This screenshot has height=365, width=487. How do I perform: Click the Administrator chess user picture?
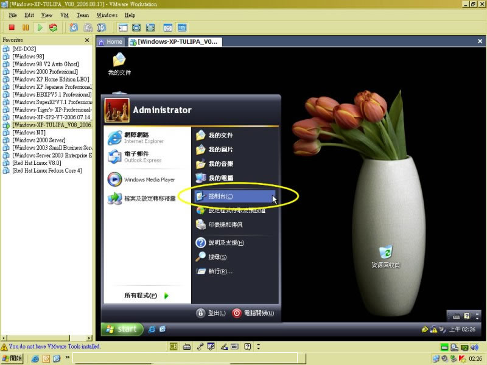(117, 110)
